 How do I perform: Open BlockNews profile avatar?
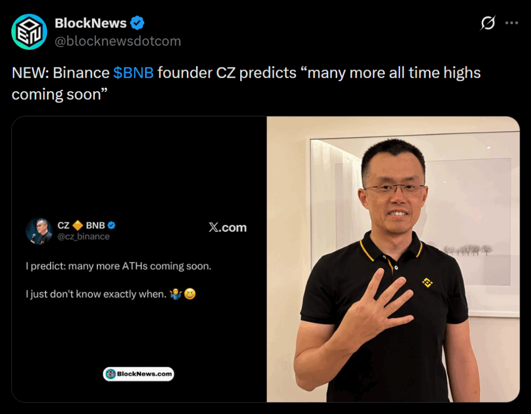[29, 32]
